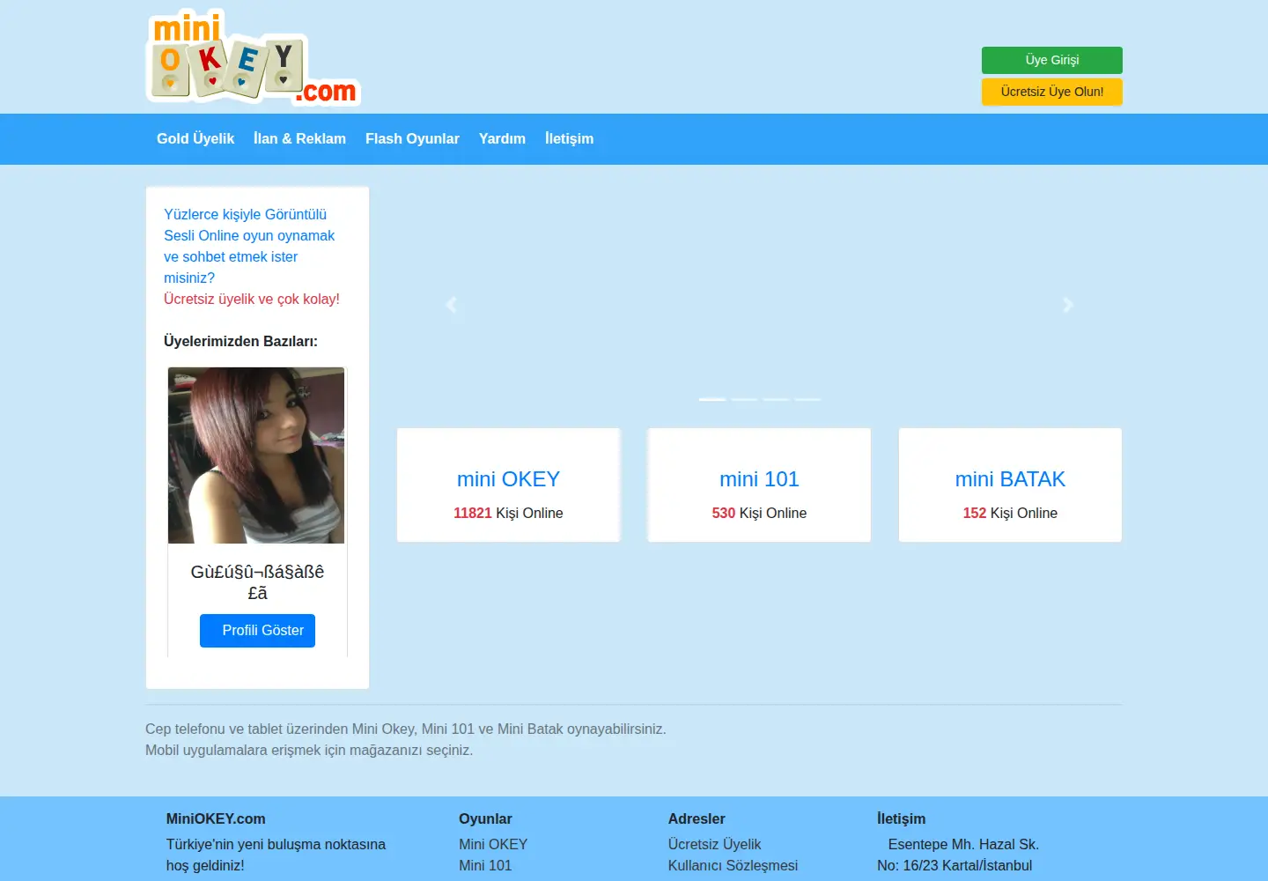The image size is (1268, 881).
Task: Click footer Adresler heading
Action: click(697, 818)
